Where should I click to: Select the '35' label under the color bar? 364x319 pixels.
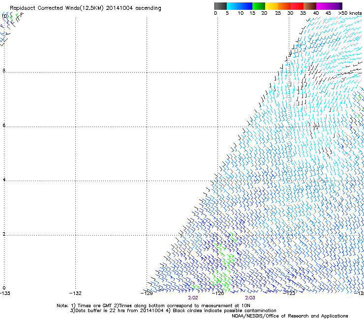click(303, 13)
